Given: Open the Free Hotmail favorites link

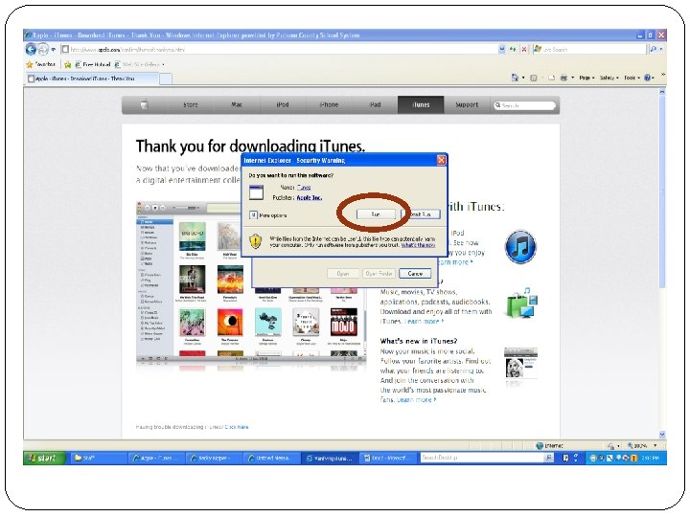Looking at the screenshot, I should pos(92,65).
